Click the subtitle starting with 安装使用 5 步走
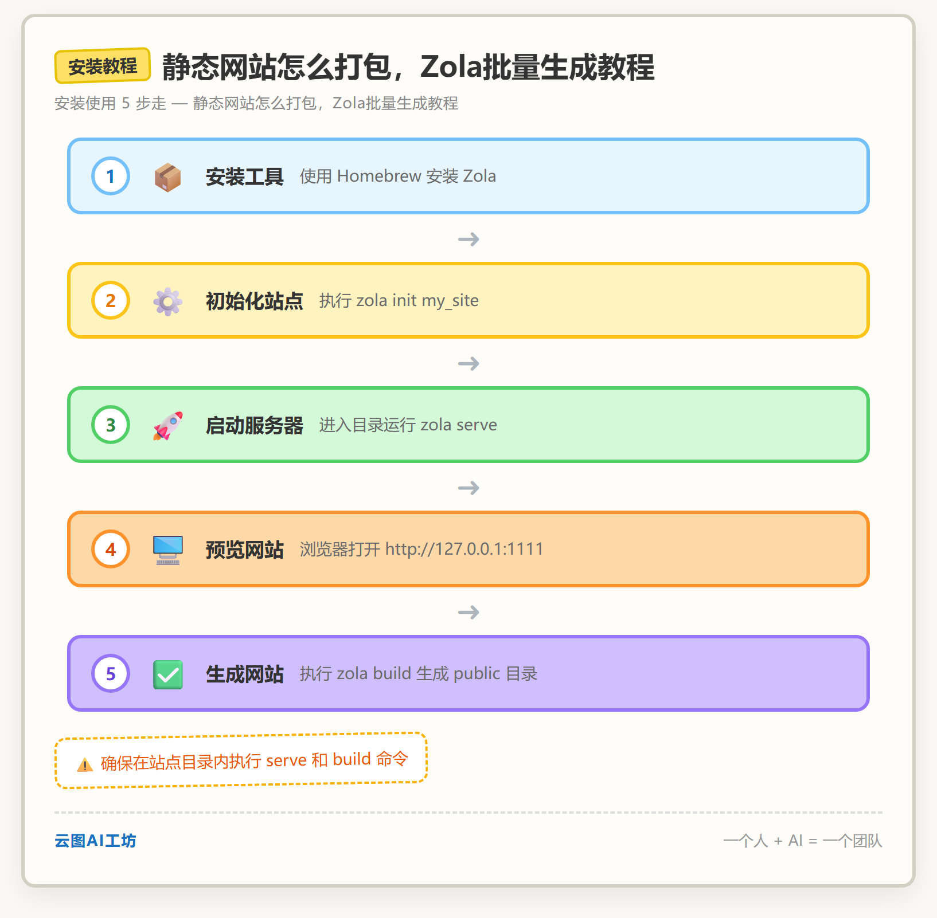This screenshot has height=918, width=937. click(x=256, y=103)
